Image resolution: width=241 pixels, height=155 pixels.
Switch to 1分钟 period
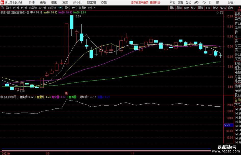[16, 8]
